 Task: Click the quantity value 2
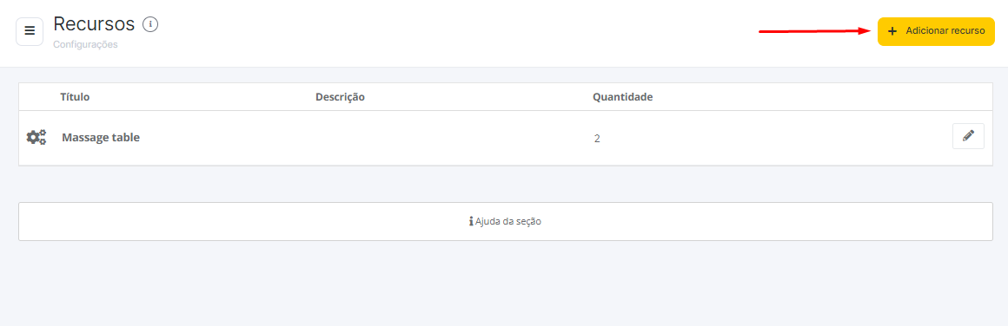click(597, 138)
